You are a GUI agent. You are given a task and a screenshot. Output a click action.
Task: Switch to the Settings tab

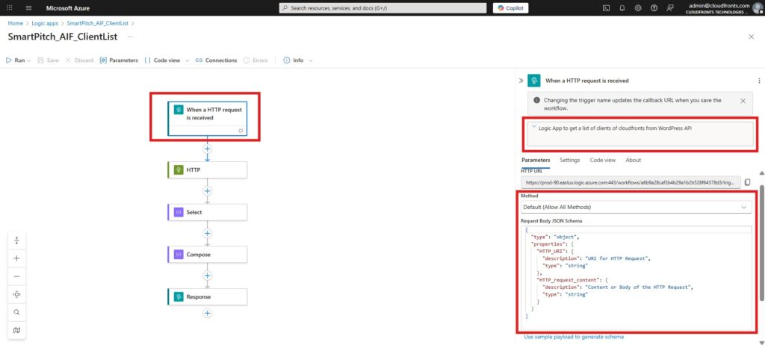click(569, 160)
